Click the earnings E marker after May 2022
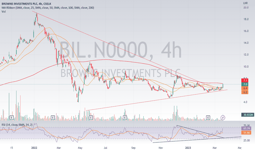The height and width of the screenshot is (151, 255). (x=91, y=118)
